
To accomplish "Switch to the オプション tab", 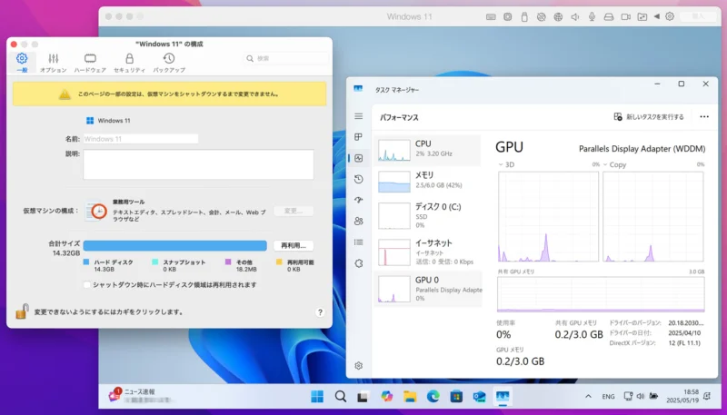I will pos(54,63).
